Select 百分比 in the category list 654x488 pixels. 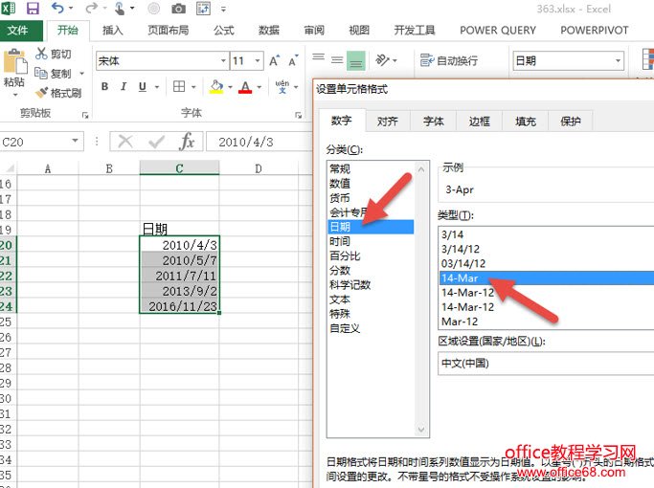[371, 255]
